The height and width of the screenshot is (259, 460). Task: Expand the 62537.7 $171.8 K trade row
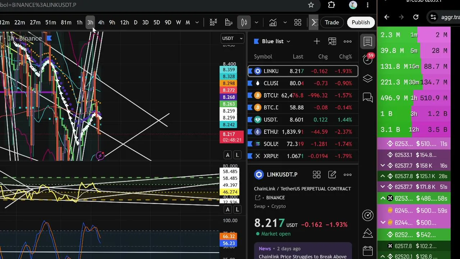383,187
